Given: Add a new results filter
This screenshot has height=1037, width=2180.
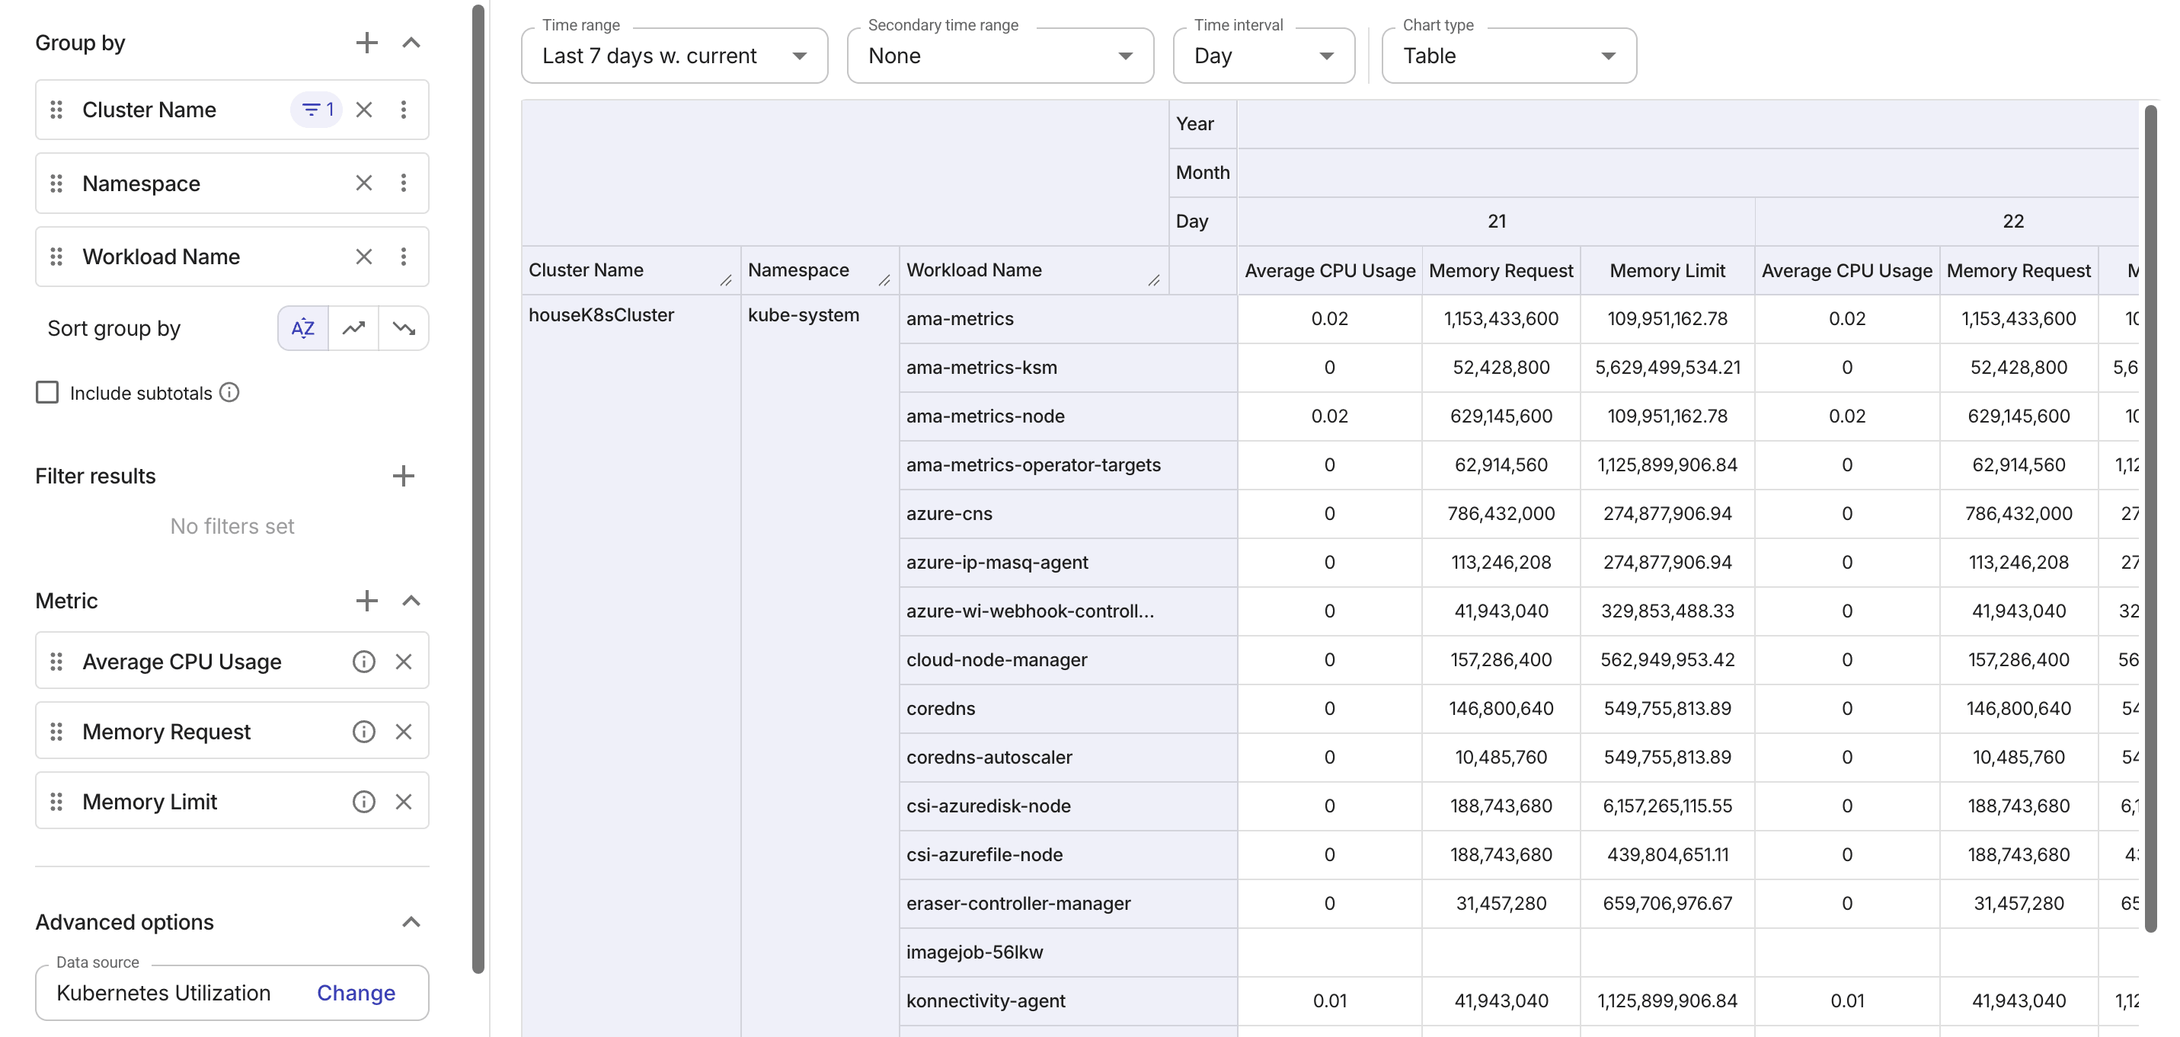Looking at the screenshot, I should pyautogui.click(x=404, y=475).
